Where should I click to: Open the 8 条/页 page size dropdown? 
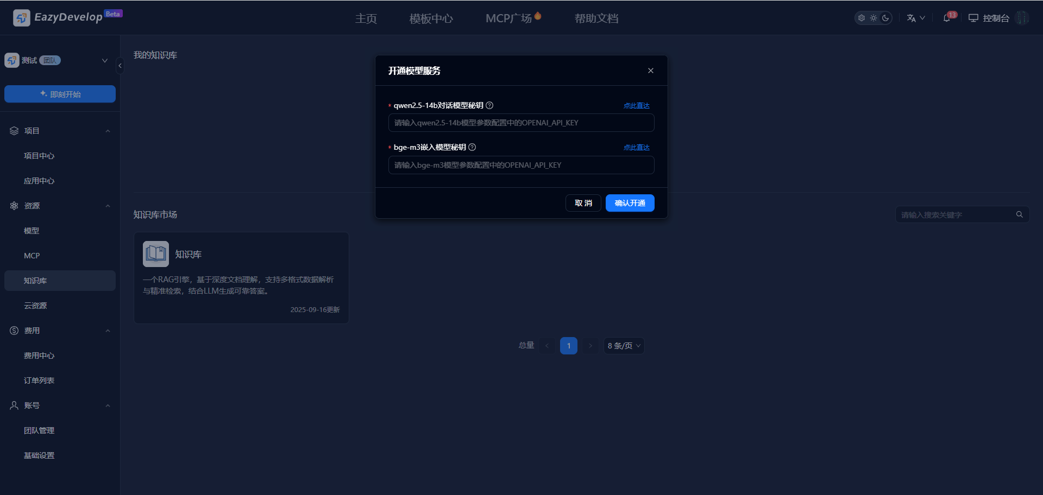point(624,346)
